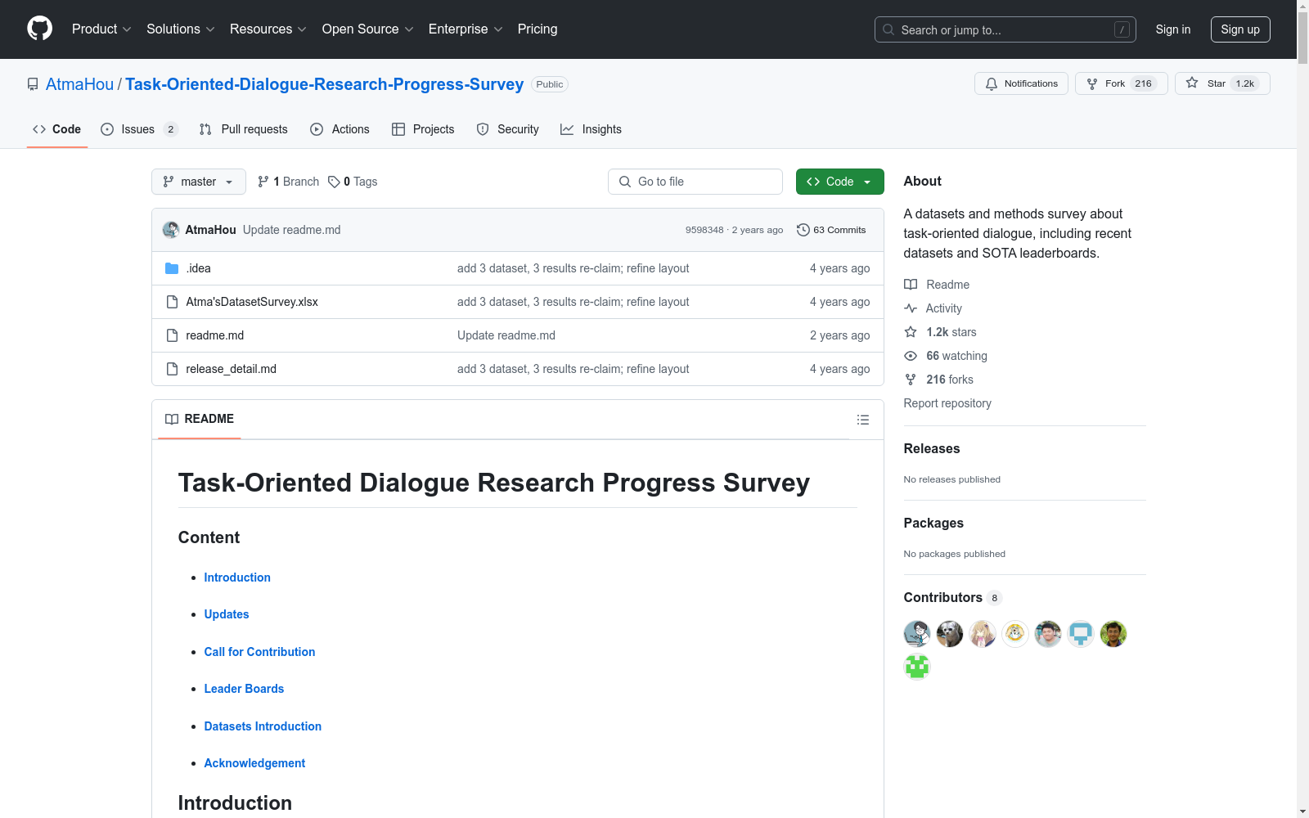The image size is (1309, 818).
Task: Open commit hash 9598348
Action: click(704, 230)
